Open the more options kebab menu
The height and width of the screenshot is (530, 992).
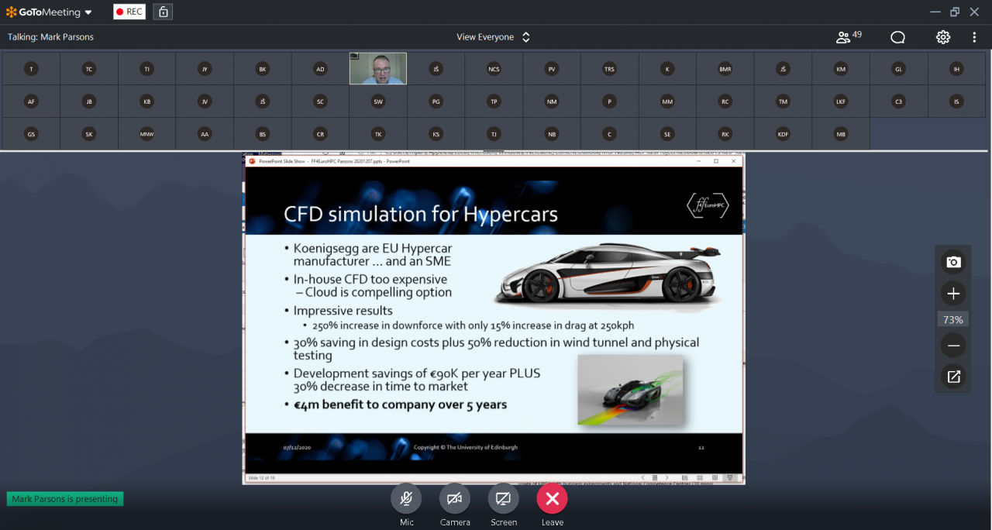click(974, 37)
